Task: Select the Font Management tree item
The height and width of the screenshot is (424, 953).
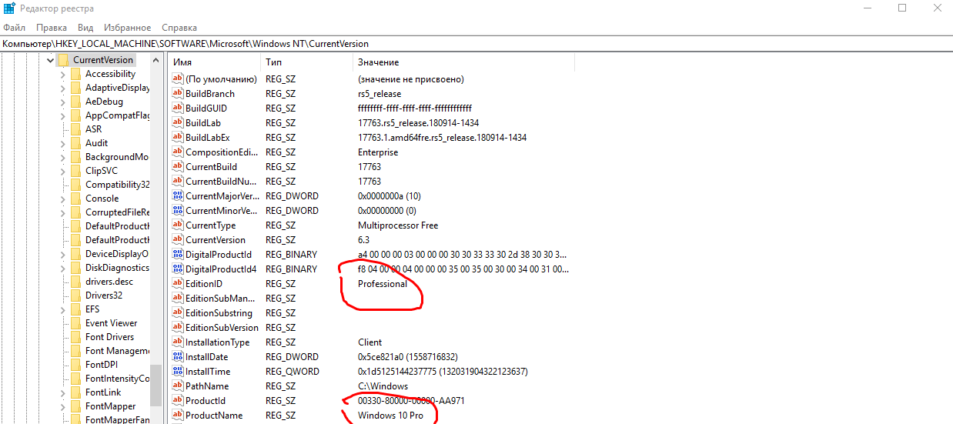Action: [117, 351]
